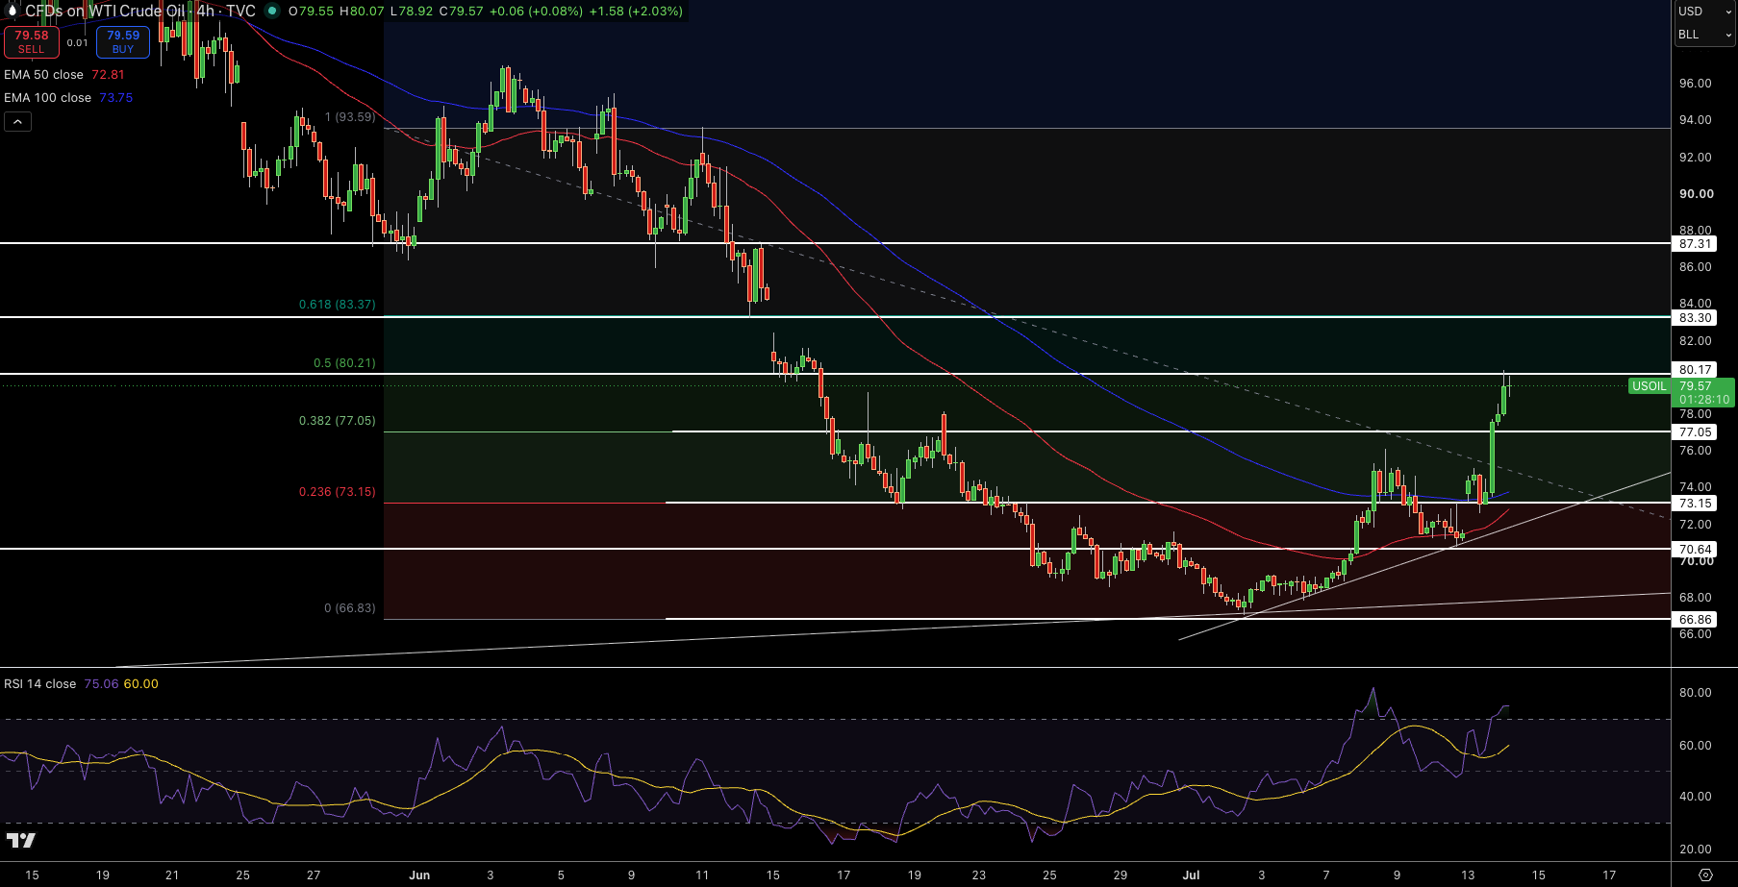Click the 80.17 horizontal line price tag
The width and height of the screenshot is (1738, 887).
coord(1695,370)
